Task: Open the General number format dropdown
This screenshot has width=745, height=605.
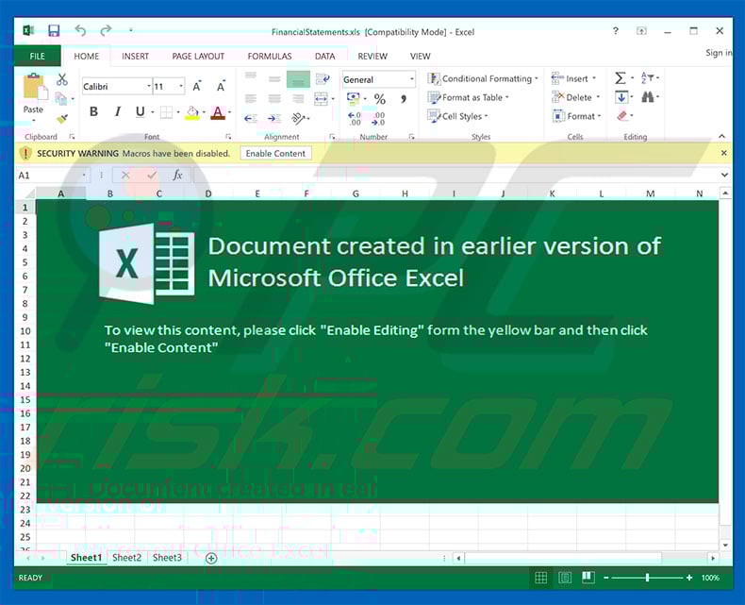Action: tap(411, 79)
